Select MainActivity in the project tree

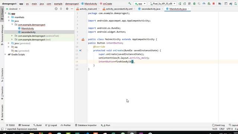click(28, 28)
